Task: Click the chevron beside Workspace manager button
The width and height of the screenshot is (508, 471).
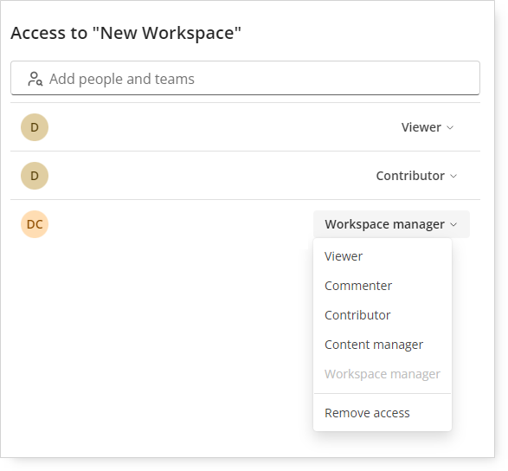Action: [x=453, y=224]
